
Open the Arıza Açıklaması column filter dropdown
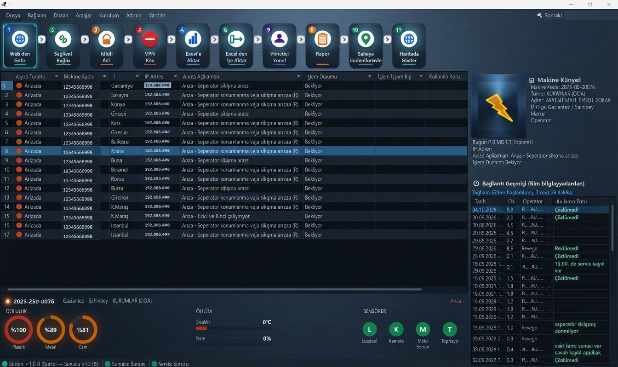298,76
